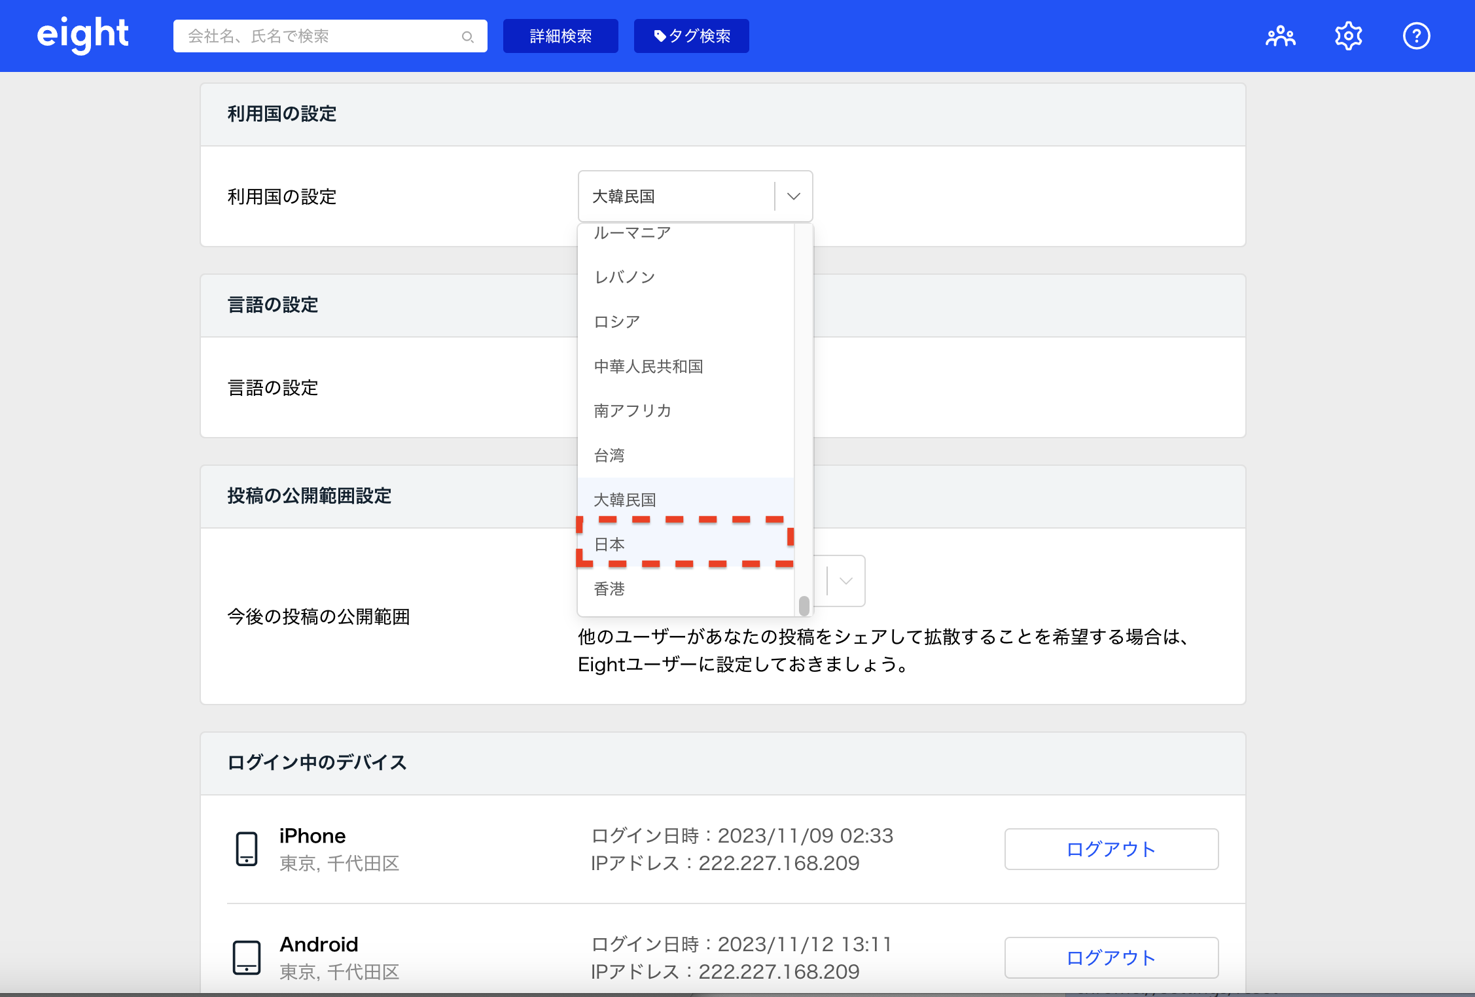Viewport: 1475px width, 997px height.
Task: Click the 言語の設定 section heading
Action: 272,305
